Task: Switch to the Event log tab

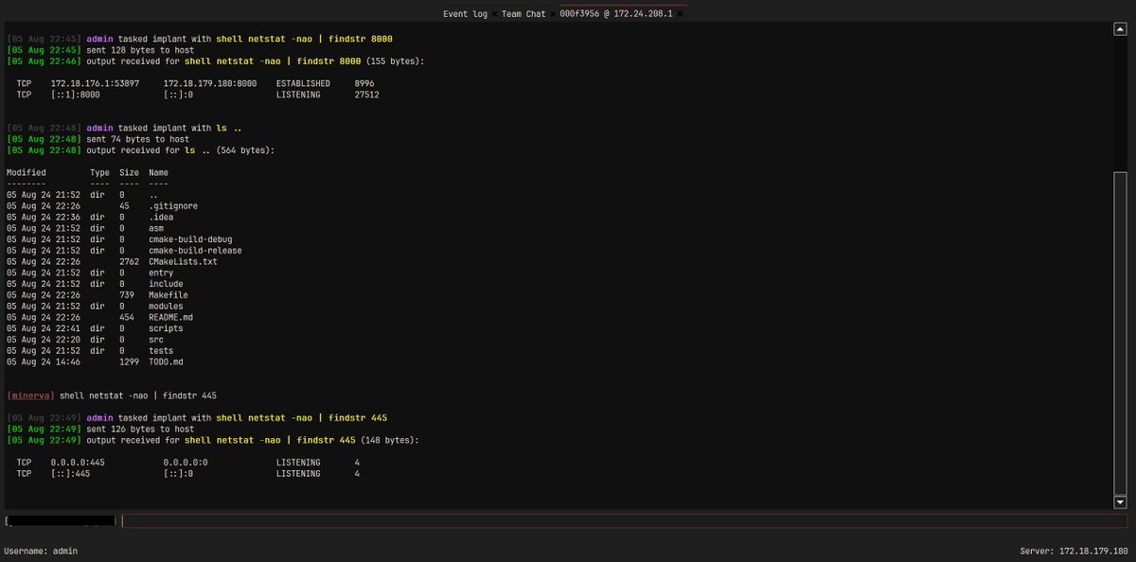Action: click(465, 14)
